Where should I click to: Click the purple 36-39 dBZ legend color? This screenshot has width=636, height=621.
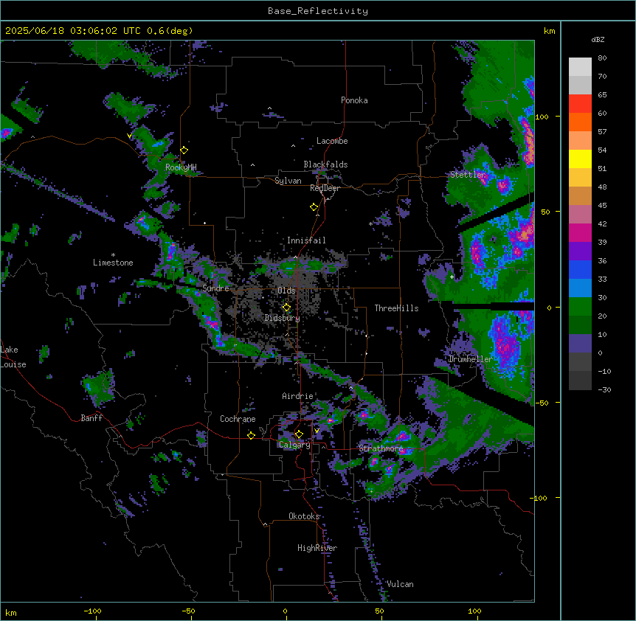click(580, 251)
